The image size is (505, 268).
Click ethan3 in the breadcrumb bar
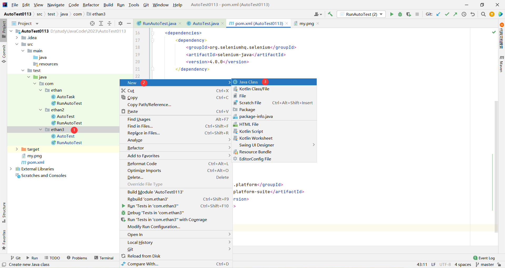pyautogui.click(x=96, y=14)
